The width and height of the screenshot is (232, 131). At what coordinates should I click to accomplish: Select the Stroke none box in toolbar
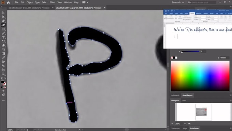[4, 84]
